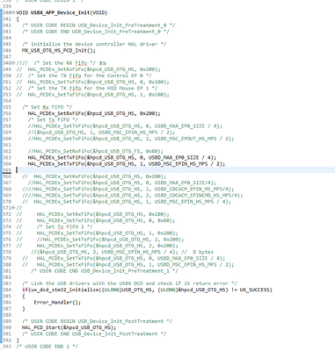Viewport: 335px width, 351px height.
Task: Click the ux_dcd_stm32_initialize if statement
Action: (147, 290)
